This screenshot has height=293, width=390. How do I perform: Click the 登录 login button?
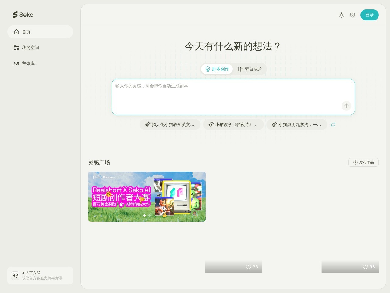tap(369, 15)
